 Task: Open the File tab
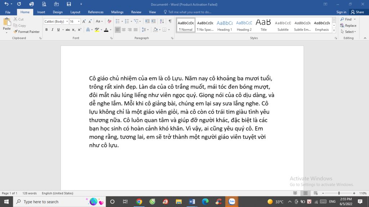pos(8,12)
